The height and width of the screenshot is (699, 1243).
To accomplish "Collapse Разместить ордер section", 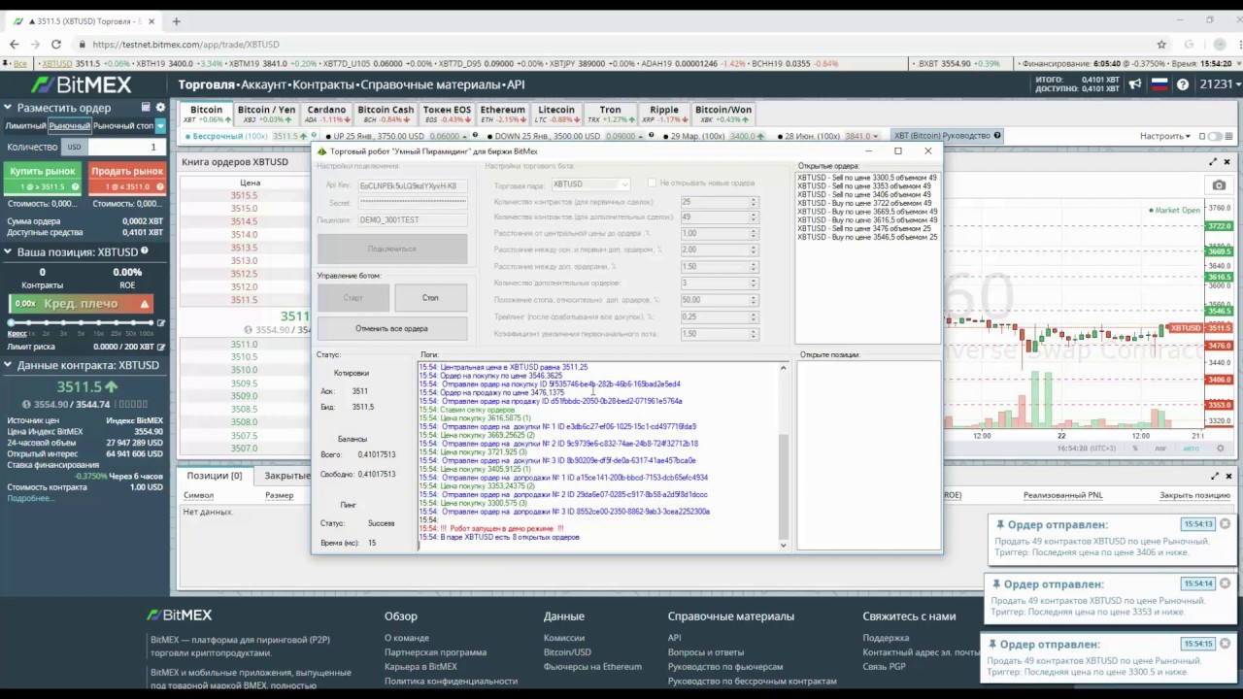I will click(x=8, y=108).
